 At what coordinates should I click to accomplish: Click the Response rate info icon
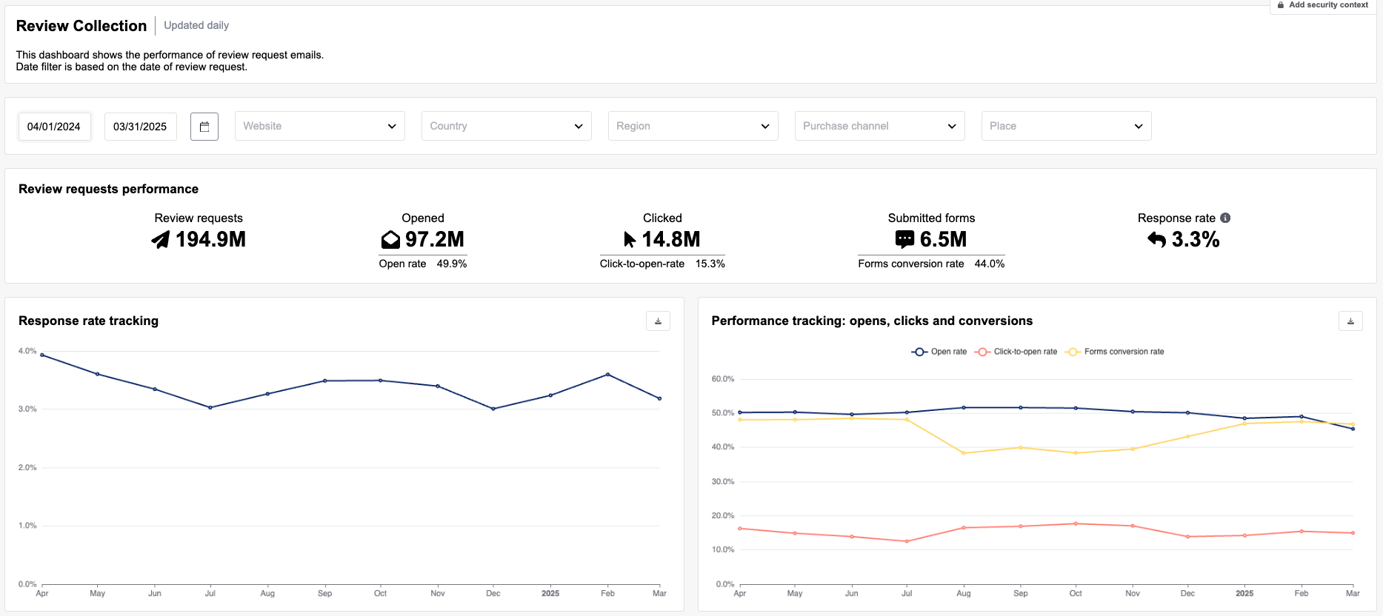1225,218
